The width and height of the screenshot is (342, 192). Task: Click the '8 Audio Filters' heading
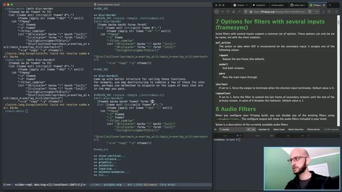[236, 109]
